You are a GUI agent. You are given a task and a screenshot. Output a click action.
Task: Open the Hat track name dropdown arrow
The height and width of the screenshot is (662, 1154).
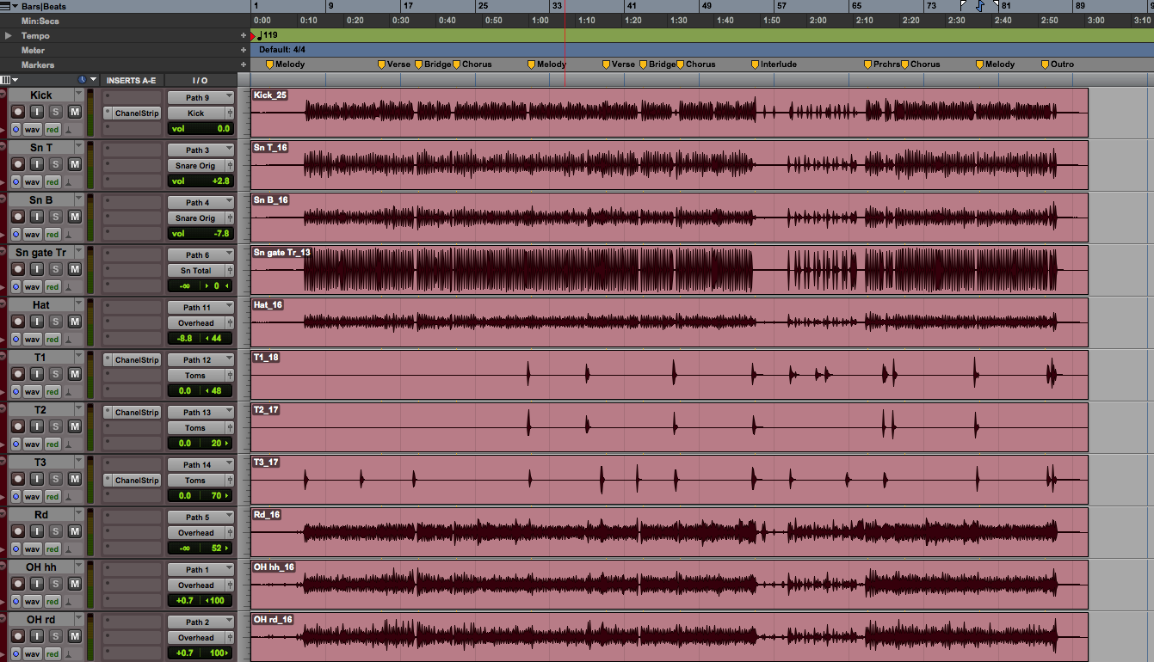click(x=77, y=304)
